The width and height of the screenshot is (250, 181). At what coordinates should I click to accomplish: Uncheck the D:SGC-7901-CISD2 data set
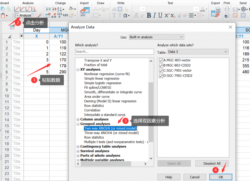tap(161, 76)
